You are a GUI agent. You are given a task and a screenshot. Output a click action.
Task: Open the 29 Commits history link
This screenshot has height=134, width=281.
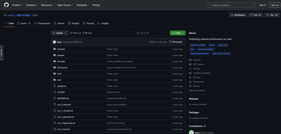[176, 42]
